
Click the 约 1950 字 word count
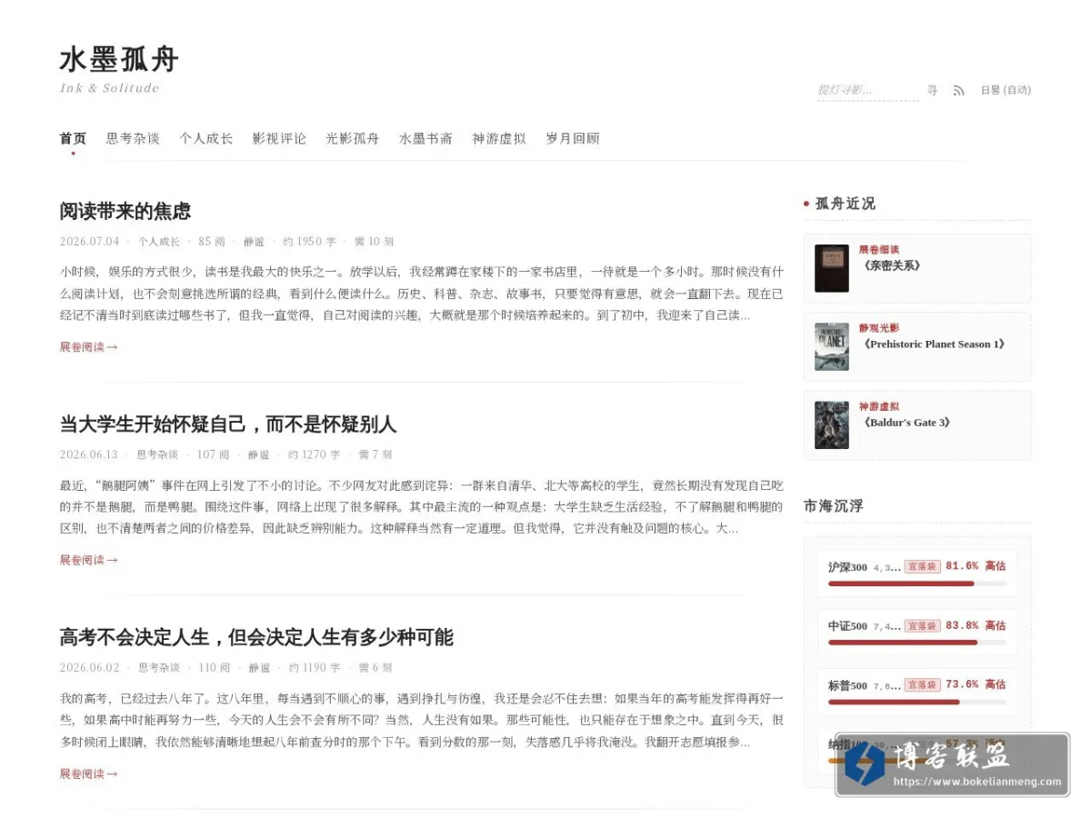(309, 242)
